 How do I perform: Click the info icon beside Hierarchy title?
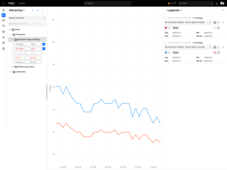point(24,10)
